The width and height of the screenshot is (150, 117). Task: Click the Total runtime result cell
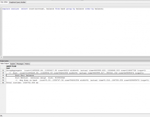78,83
